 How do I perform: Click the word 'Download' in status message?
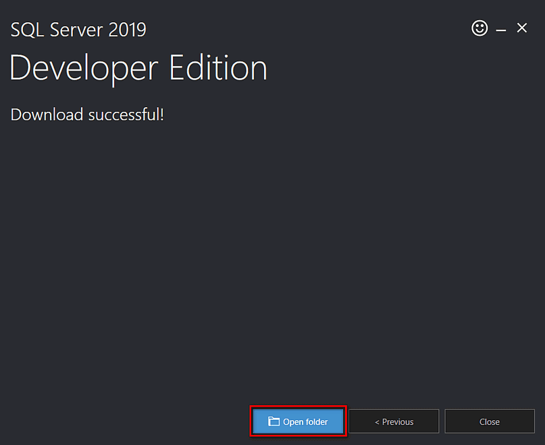coord(47,114)
